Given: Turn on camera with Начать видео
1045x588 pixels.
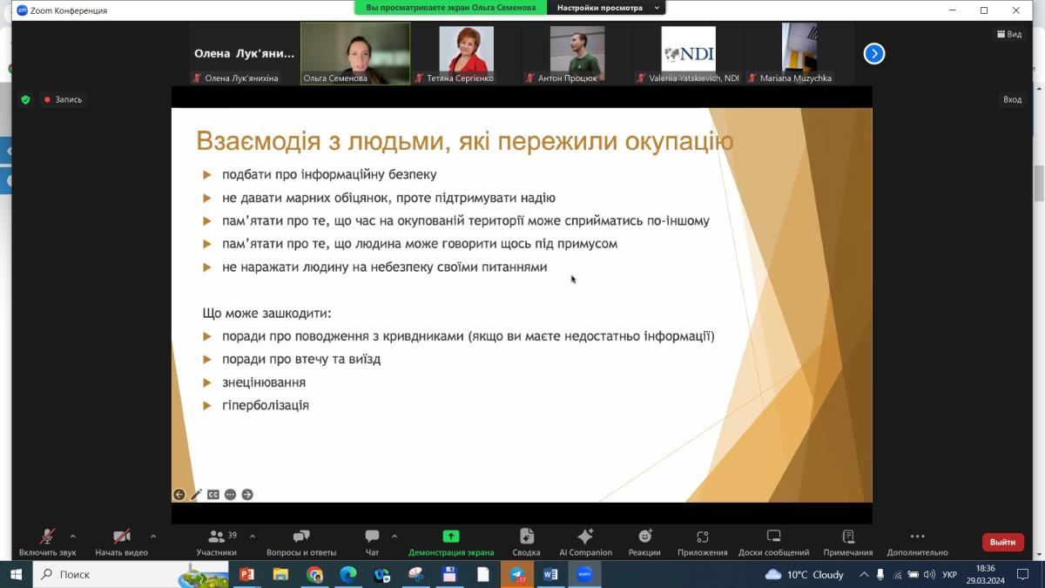Looking at the screenshot, I should click(122, 542).
